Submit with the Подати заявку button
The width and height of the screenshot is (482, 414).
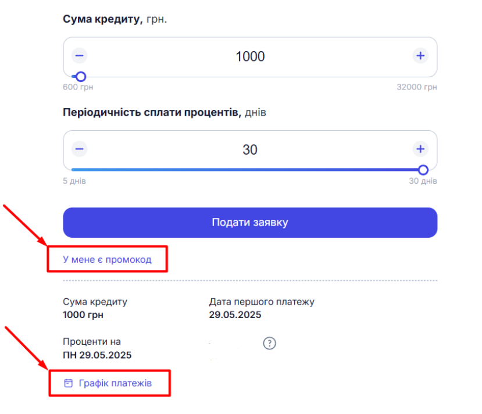point(250,223)
